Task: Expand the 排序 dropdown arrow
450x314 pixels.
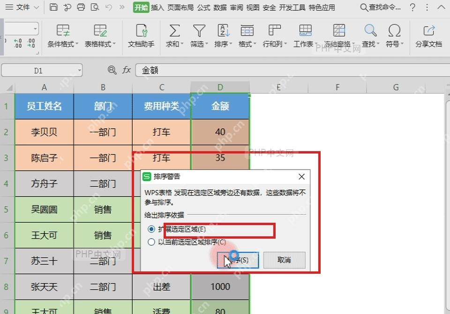Action: click(x=231, y=44)
